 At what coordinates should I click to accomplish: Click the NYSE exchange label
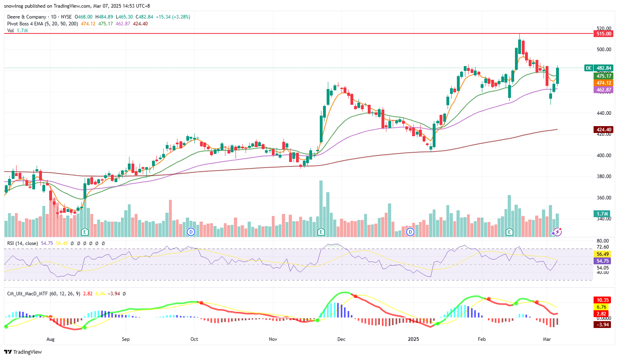click(66, 17)
